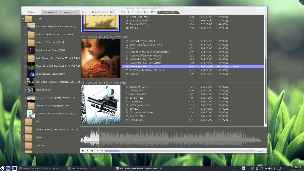Viewport: 304px width, 171px height.
Task: Click the Paul Brown - [2016] One Way Back header
Action: 104,37
